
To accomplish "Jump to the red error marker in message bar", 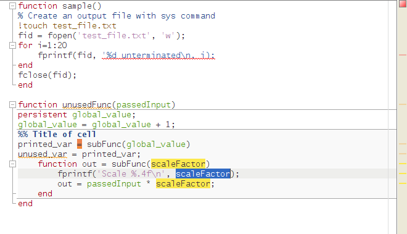I will click(x=403, y=55).
